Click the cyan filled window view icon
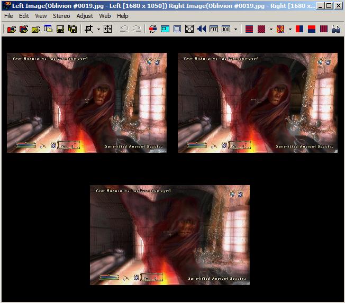 tap(165, 29)
